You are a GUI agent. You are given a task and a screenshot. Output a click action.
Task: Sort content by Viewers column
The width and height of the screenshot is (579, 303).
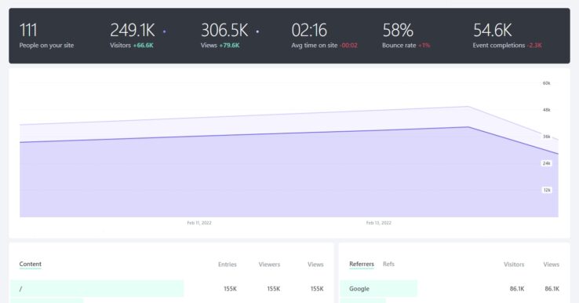(269, 265)
